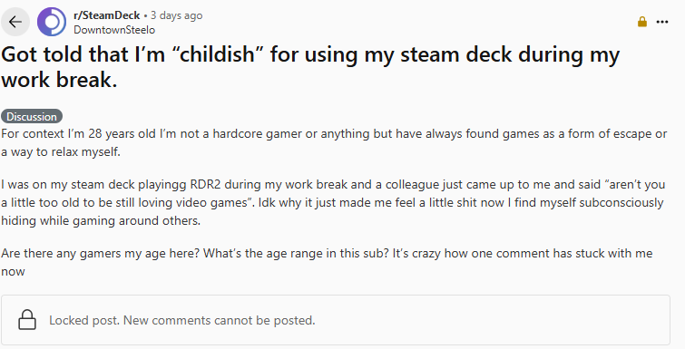The width and height of the screenshot is (685, 349).
Task: Open DowntownSteelo's user profile
Action: (114, 30)
